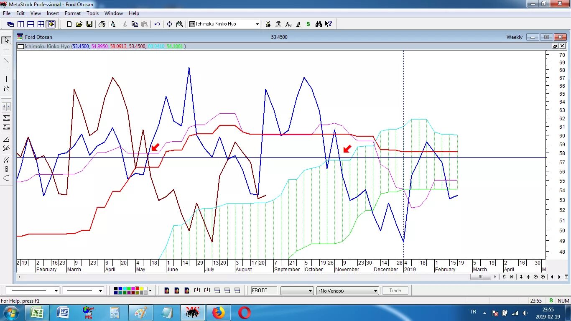Open the Format menu
The image size is (571, 321).
click(x=73, y=13)
